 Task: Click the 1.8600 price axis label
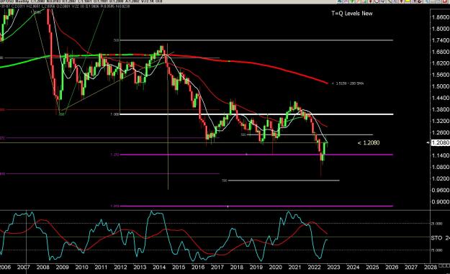[441, 17]
